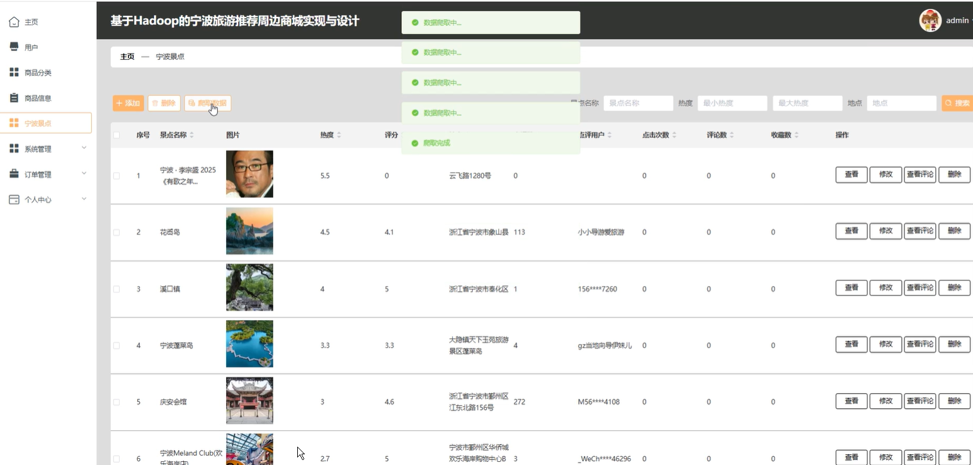This screenshot has height=465, width=973.
Task: Sort by 点评用户 column arrows
Action: tap(610, 135)
